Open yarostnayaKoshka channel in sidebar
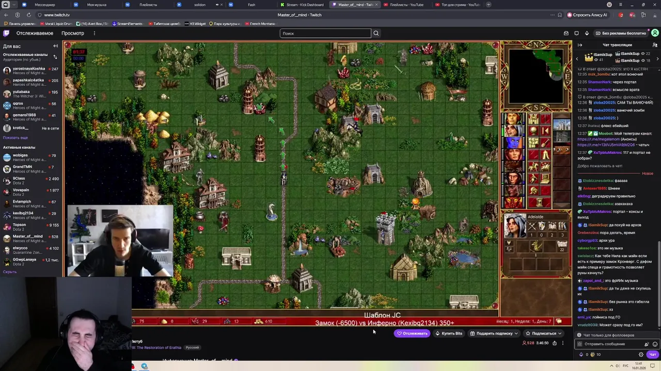 pyautogui.click(x=31, y=71)
